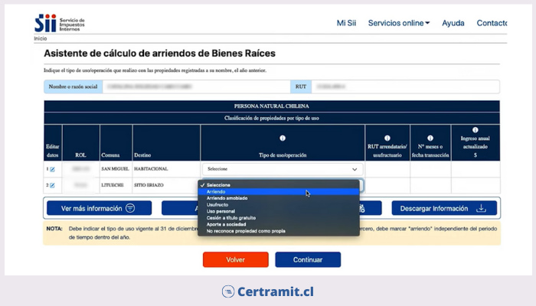Click SAN MIGUEL comuna cell
This screenshot has height=306, width=536.
[115, 169]
